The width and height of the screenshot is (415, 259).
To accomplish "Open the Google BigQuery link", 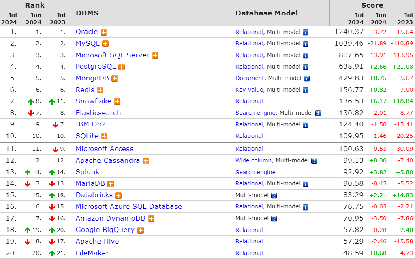I will [x=105, y=230].
